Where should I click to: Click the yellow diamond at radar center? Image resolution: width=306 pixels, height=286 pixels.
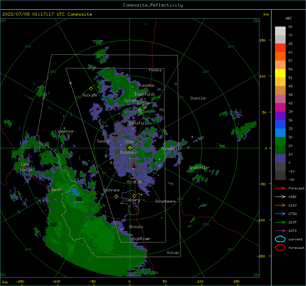[130, 148]
